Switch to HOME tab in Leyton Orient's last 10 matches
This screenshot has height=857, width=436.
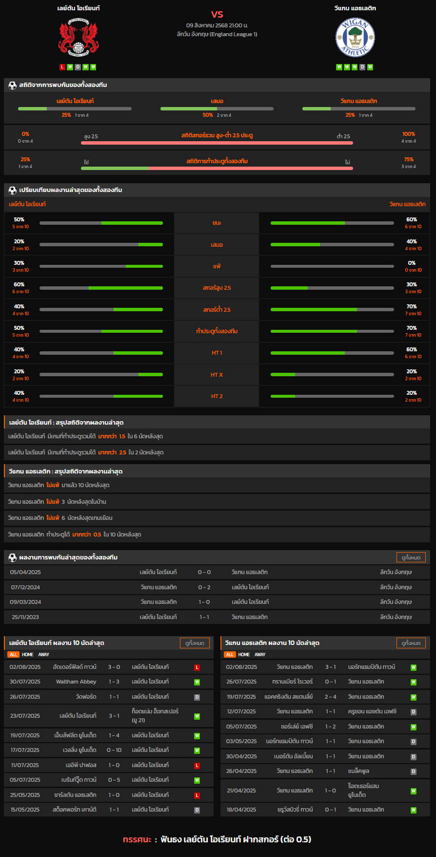coord(28,655)
